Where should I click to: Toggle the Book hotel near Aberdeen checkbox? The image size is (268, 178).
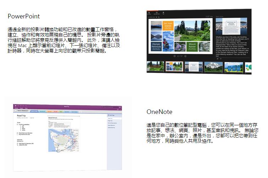click(17, 133)
